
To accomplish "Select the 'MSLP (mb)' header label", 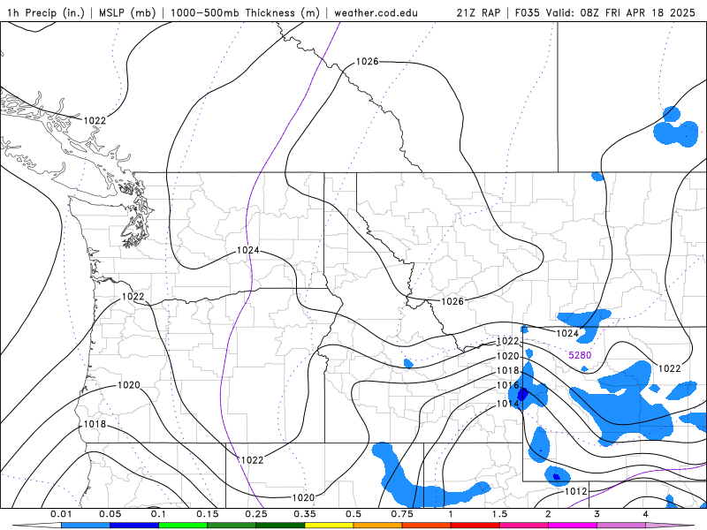I will 126,12.
